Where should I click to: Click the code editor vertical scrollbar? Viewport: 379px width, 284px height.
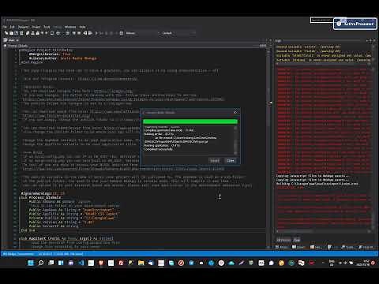pos(268,148)
